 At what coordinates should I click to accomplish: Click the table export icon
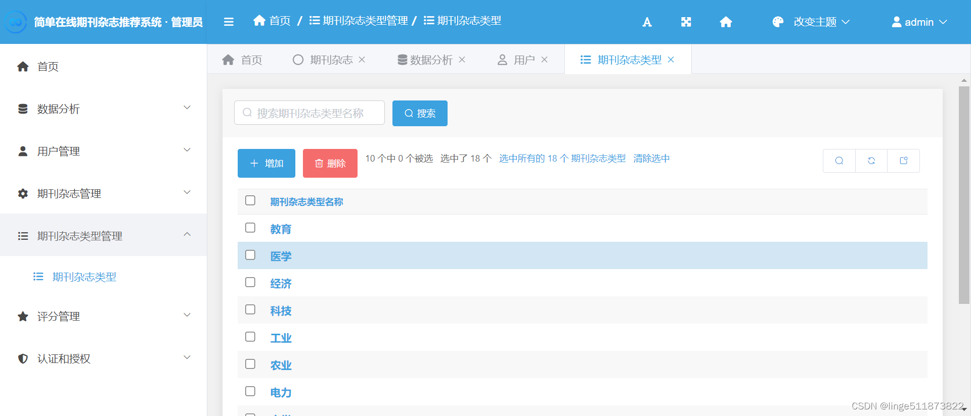click(904, 161)
